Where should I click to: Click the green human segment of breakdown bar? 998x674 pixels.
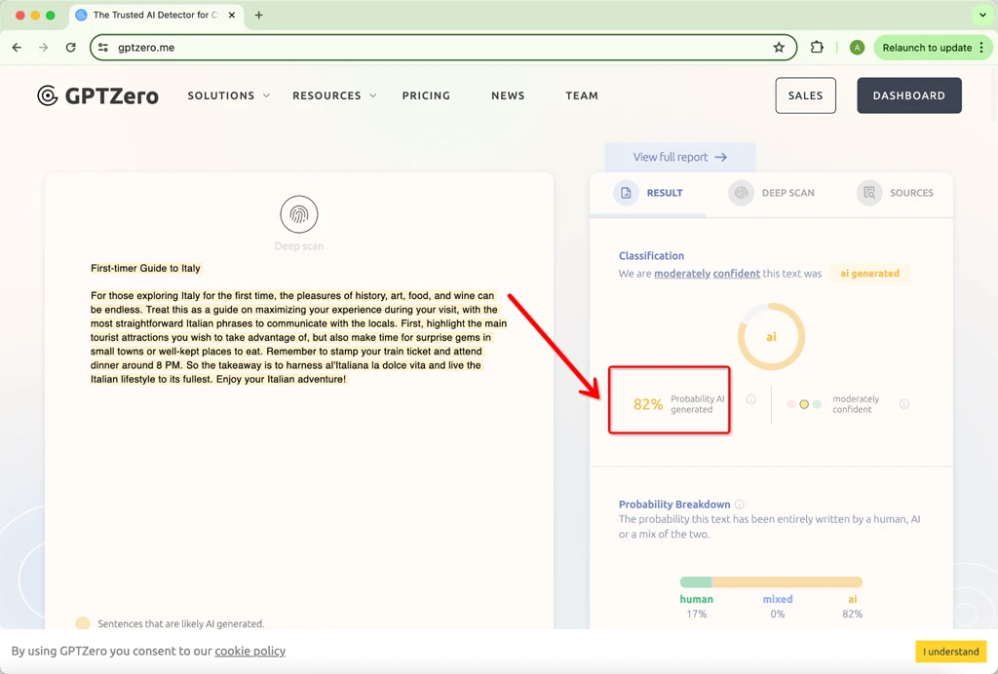(x=696, y=581)
